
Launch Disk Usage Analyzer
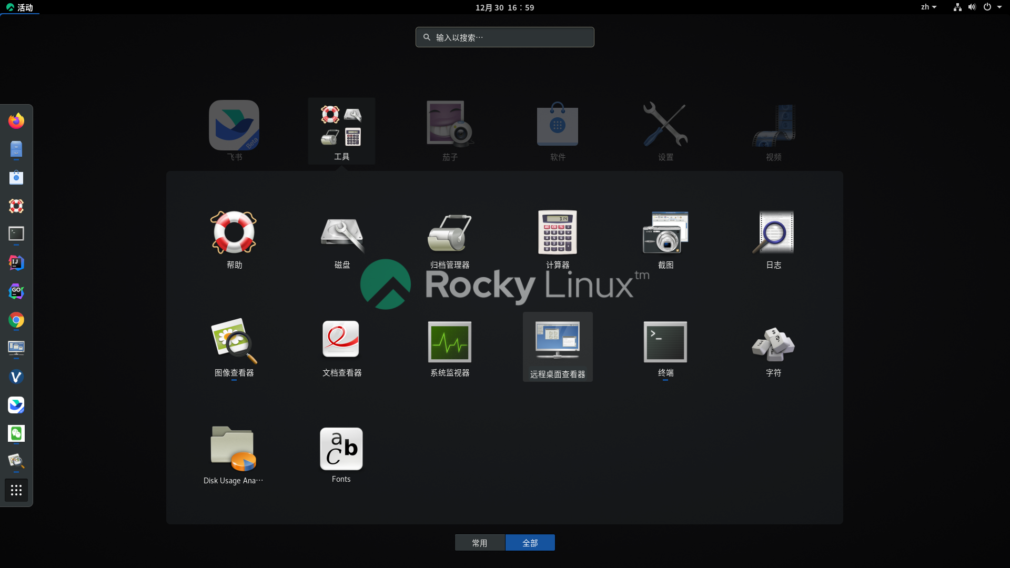point(234,455)
